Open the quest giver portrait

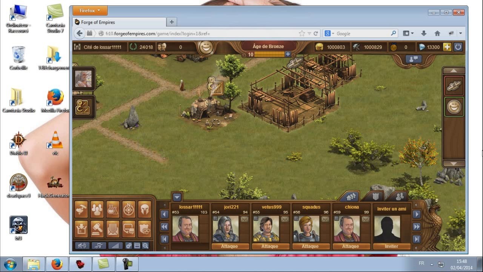click(x=83, y=79)
